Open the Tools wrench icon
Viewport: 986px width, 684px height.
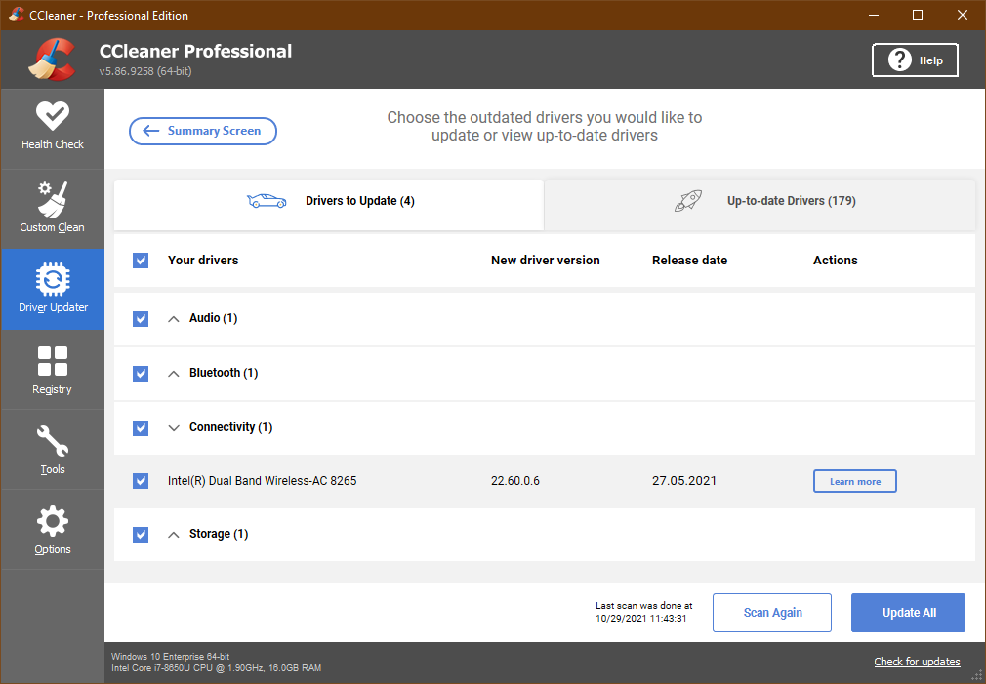tap(53, 441)
